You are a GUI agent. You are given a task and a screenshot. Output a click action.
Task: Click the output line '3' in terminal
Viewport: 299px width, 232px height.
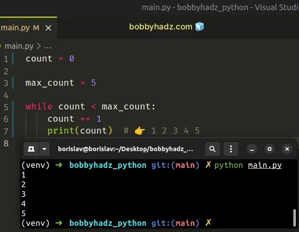(x=23, y=194)
